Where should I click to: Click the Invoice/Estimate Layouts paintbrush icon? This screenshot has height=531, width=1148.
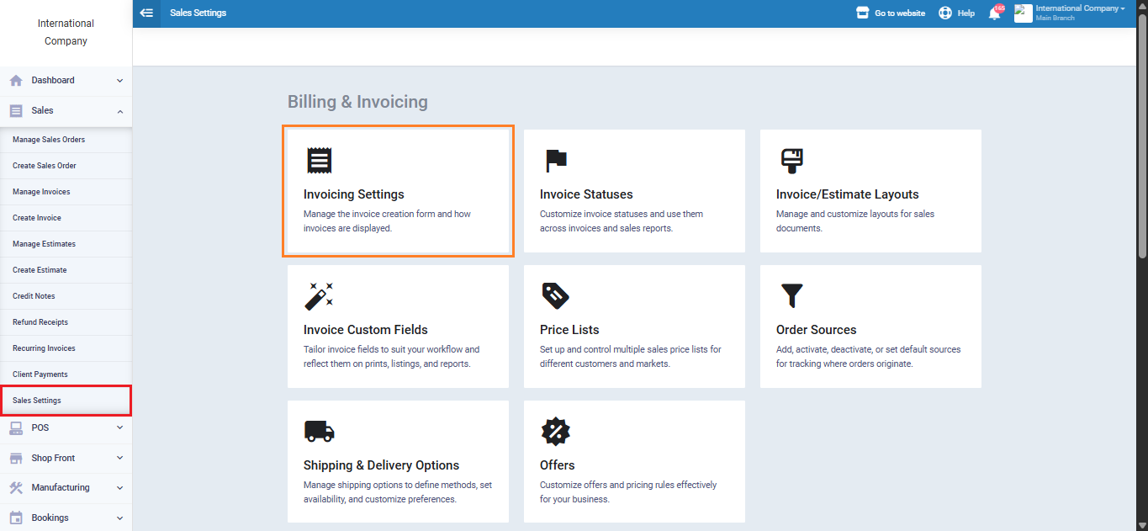[x=791, y=160]
